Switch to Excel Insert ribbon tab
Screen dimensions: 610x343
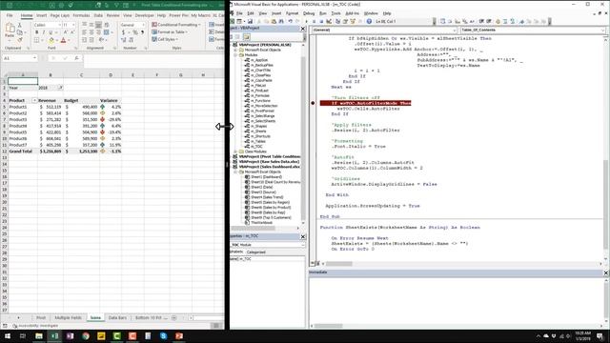(x=41, y=15)
